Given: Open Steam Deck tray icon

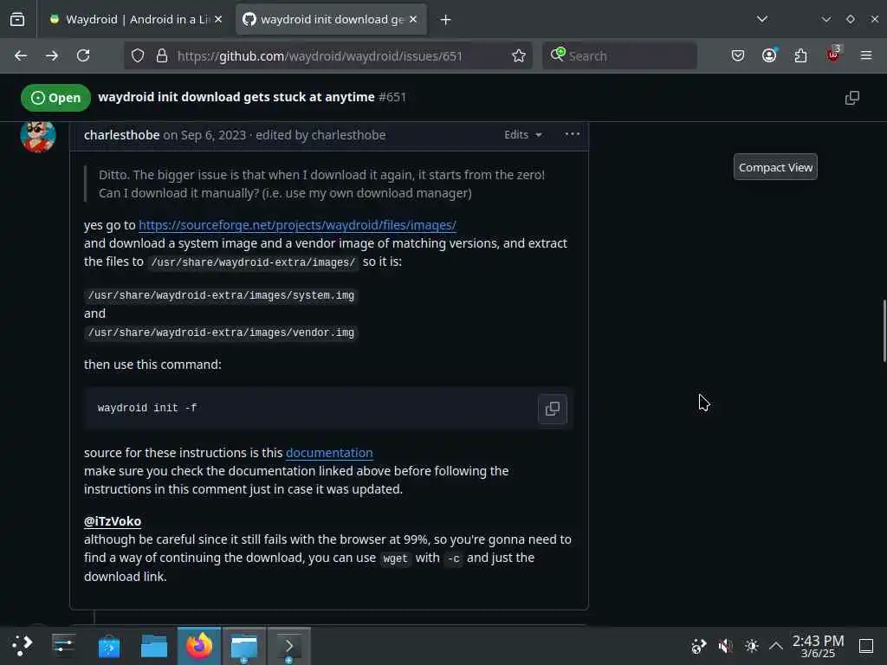Looking at the screenshot, I should pos(699,645).
